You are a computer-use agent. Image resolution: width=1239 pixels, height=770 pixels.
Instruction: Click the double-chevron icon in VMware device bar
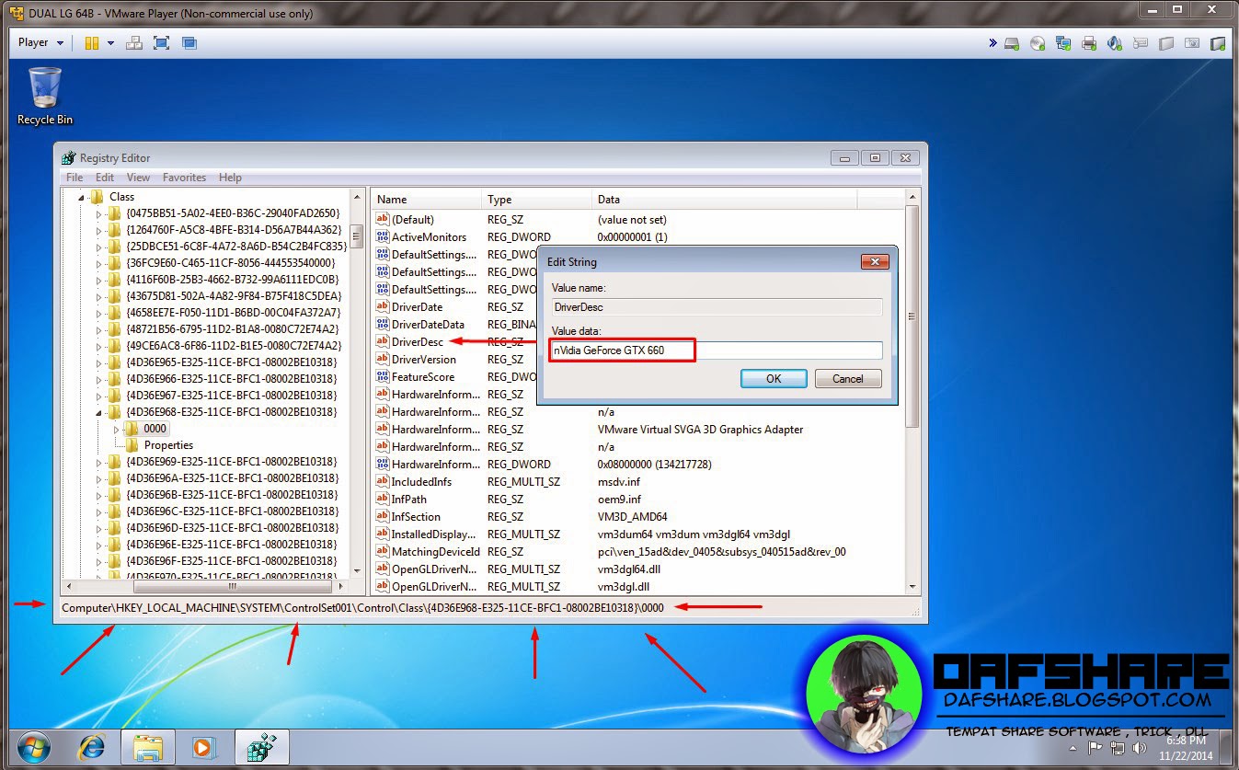[992, 42]
